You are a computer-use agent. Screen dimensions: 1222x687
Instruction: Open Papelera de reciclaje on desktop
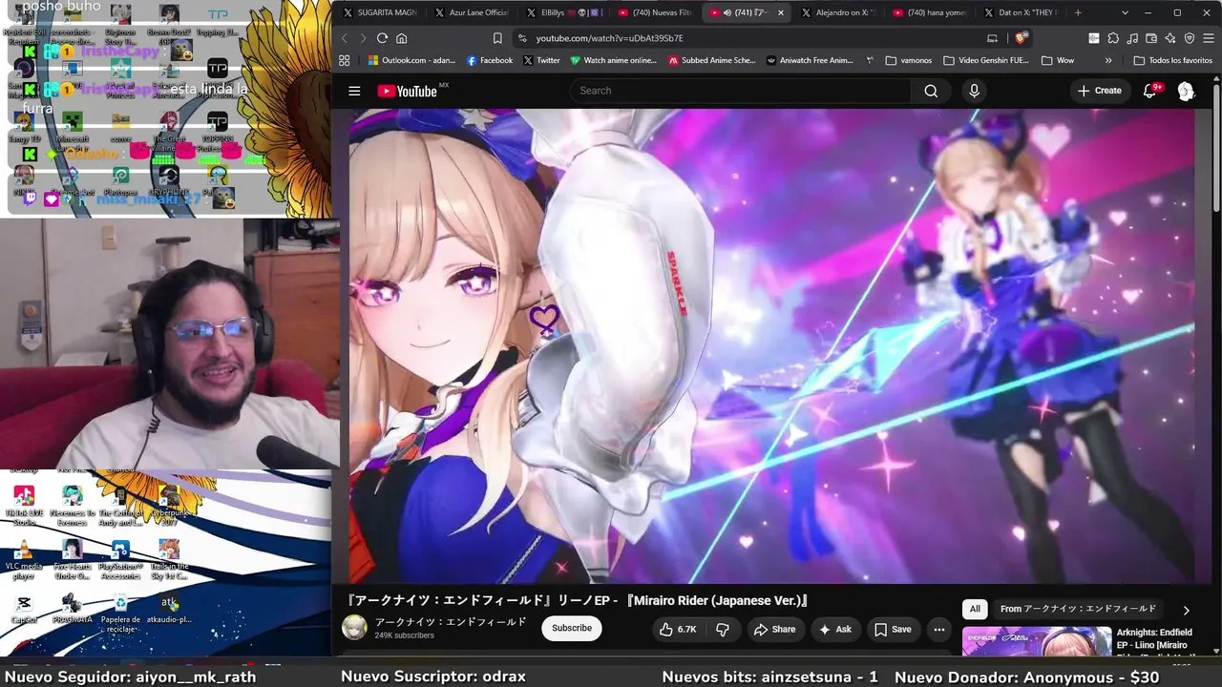(x=120, y=611)
